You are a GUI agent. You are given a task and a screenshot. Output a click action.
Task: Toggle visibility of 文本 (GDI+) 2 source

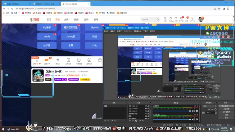(x=146, y=109)
